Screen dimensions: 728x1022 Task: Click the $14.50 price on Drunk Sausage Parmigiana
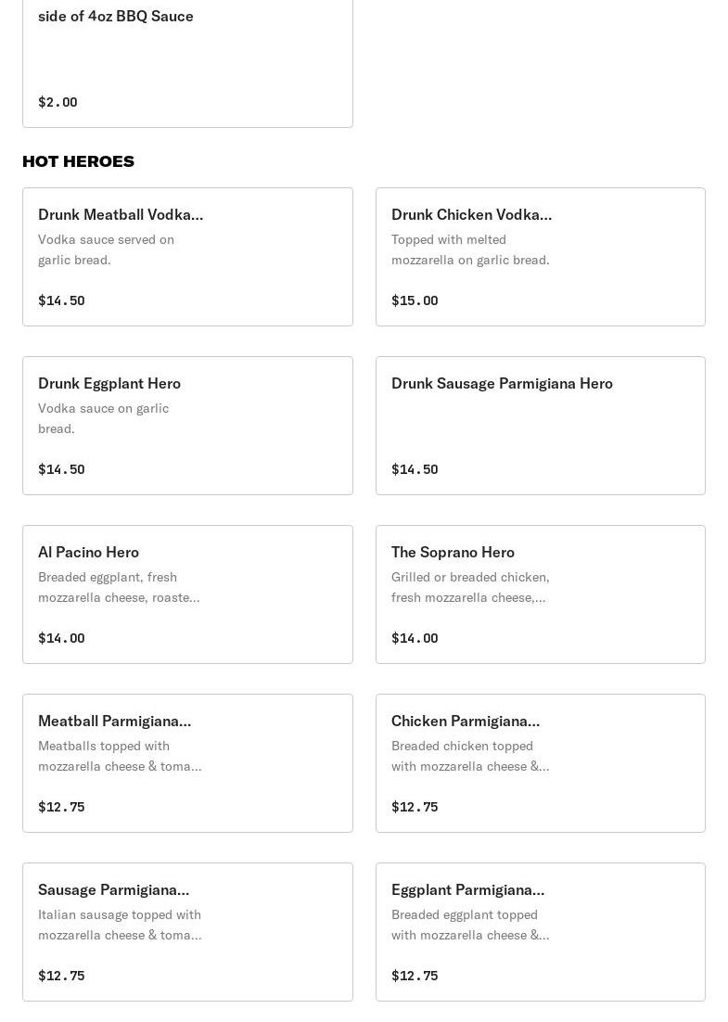pos(415,469)
